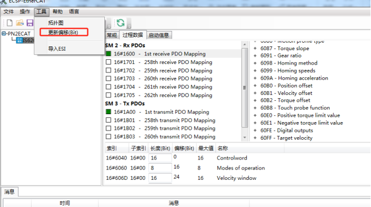Viewport: 371px width, 207px height.
Task: Switch to the 启动信息 tab
Action: [x=159, y=35]
